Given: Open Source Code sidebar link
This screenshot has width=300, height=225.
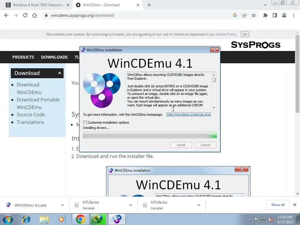Looking at the screenshot, I should [30, 115].
